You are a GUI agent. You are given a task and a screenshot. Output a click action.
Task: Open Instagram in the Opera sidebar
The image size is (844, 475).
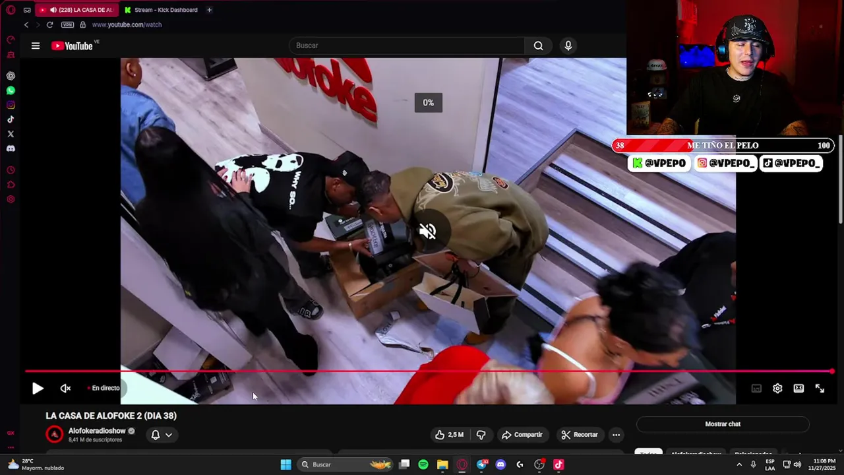click(x=11, y=105)
